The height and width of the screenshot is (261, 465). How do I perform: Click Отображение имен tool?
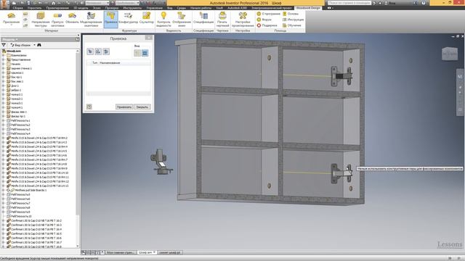tap(182, 20)
